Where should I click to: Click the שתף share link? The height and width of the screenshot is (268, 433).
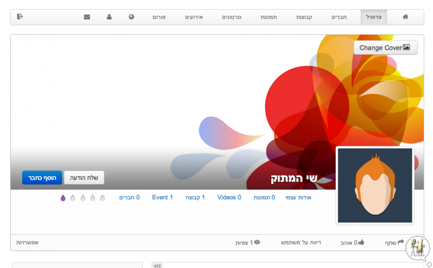tap(395, 243)
